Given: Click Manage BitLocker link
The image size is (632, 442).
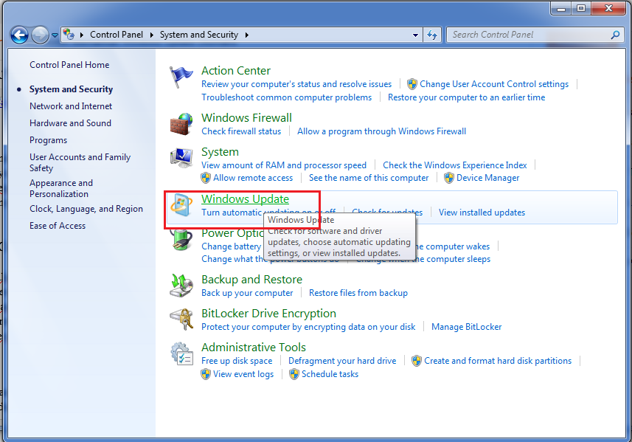Looking at the screenshot, I should [466, 327].
